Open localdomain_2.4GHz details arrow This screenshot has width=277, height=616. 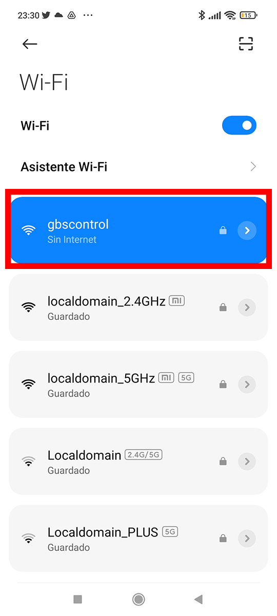247,308
